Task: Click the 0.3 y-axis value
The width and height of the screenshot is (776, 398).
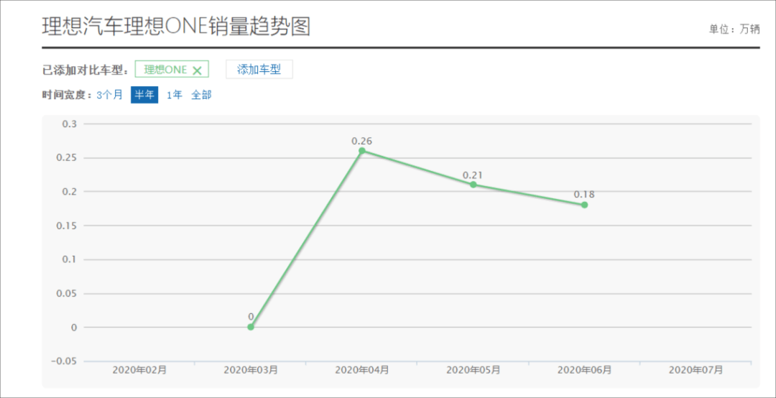Action: tap(69, 124)
